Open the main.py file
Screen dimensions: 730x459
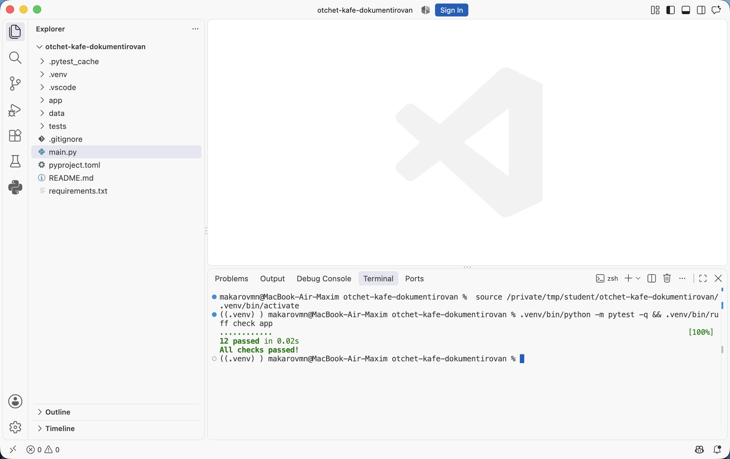(116, 152)
